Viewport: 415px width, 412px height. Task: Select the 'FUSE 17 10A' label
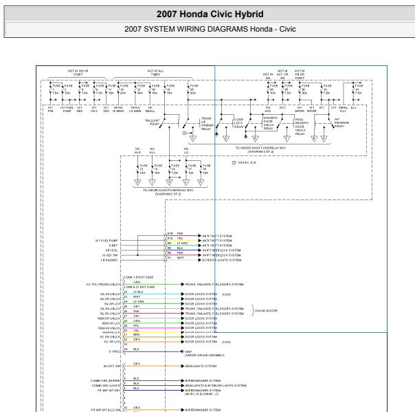coord(192,169)
